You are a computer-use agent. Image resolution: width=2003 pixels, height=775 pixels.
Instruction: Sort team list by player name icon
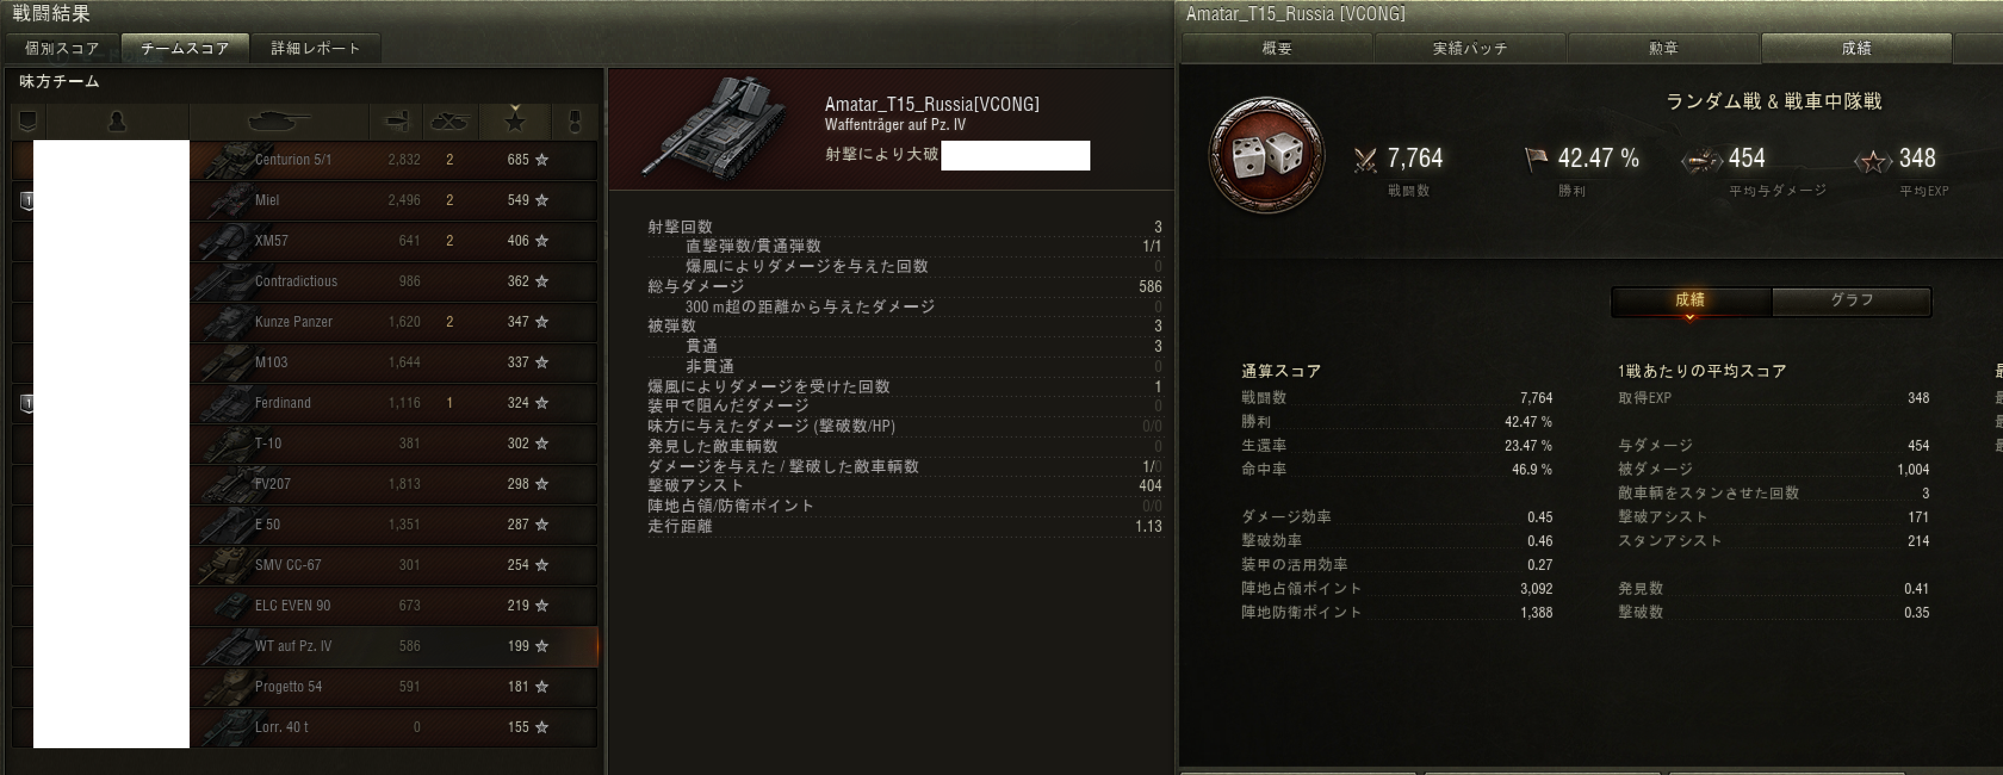click(x=117, y=121)
